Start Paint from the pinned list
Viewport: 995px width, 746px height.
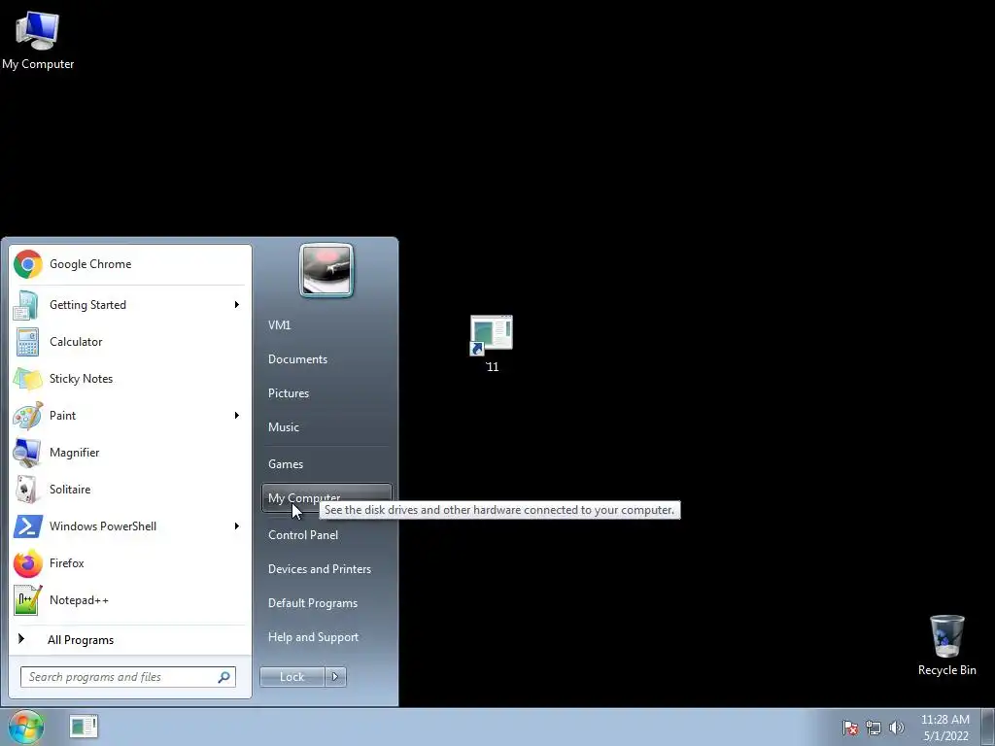[129, 416]
